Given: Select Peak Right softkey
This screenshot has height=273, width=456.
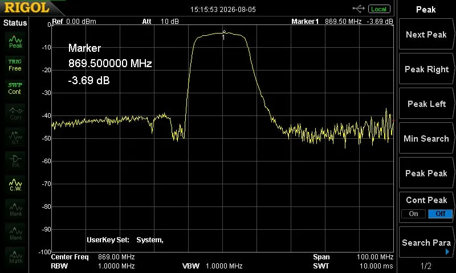Looking at the screenshot, I should click(x=426, y=69).
